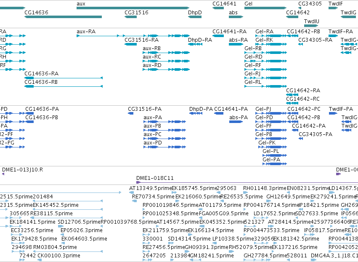Open the DhpD-RA transcript label
Viewport: 358px width, 262px height.
pyautogui.click(x=200, y=40)
